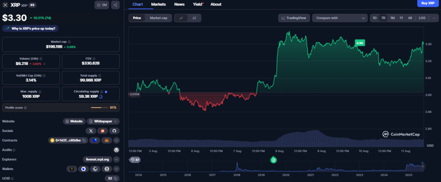Click the Max. supply info icon
The image size is (441, 182).
[x=40, y=92]
